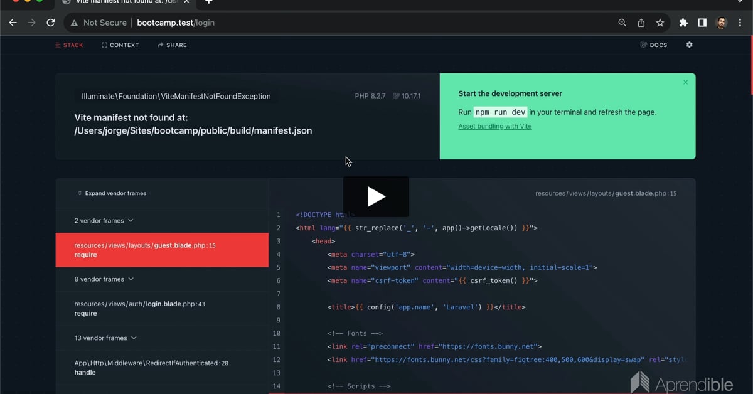The image size is (753, 394).
Task: Open Ignition settings gear
Action: coord(689,45)
